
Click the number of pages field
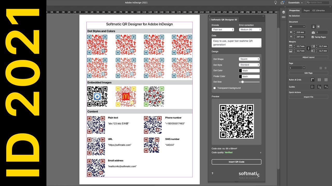tap(322, 32)
